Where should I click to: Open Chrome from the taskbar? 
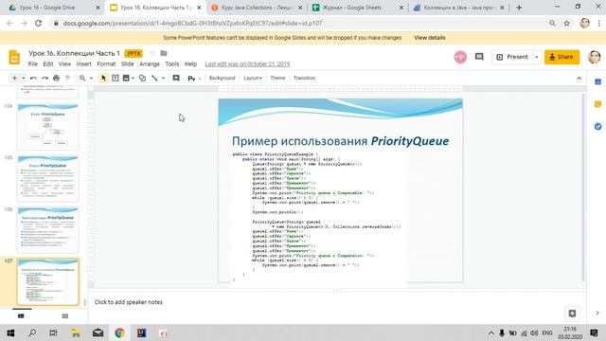pos(119,332)
